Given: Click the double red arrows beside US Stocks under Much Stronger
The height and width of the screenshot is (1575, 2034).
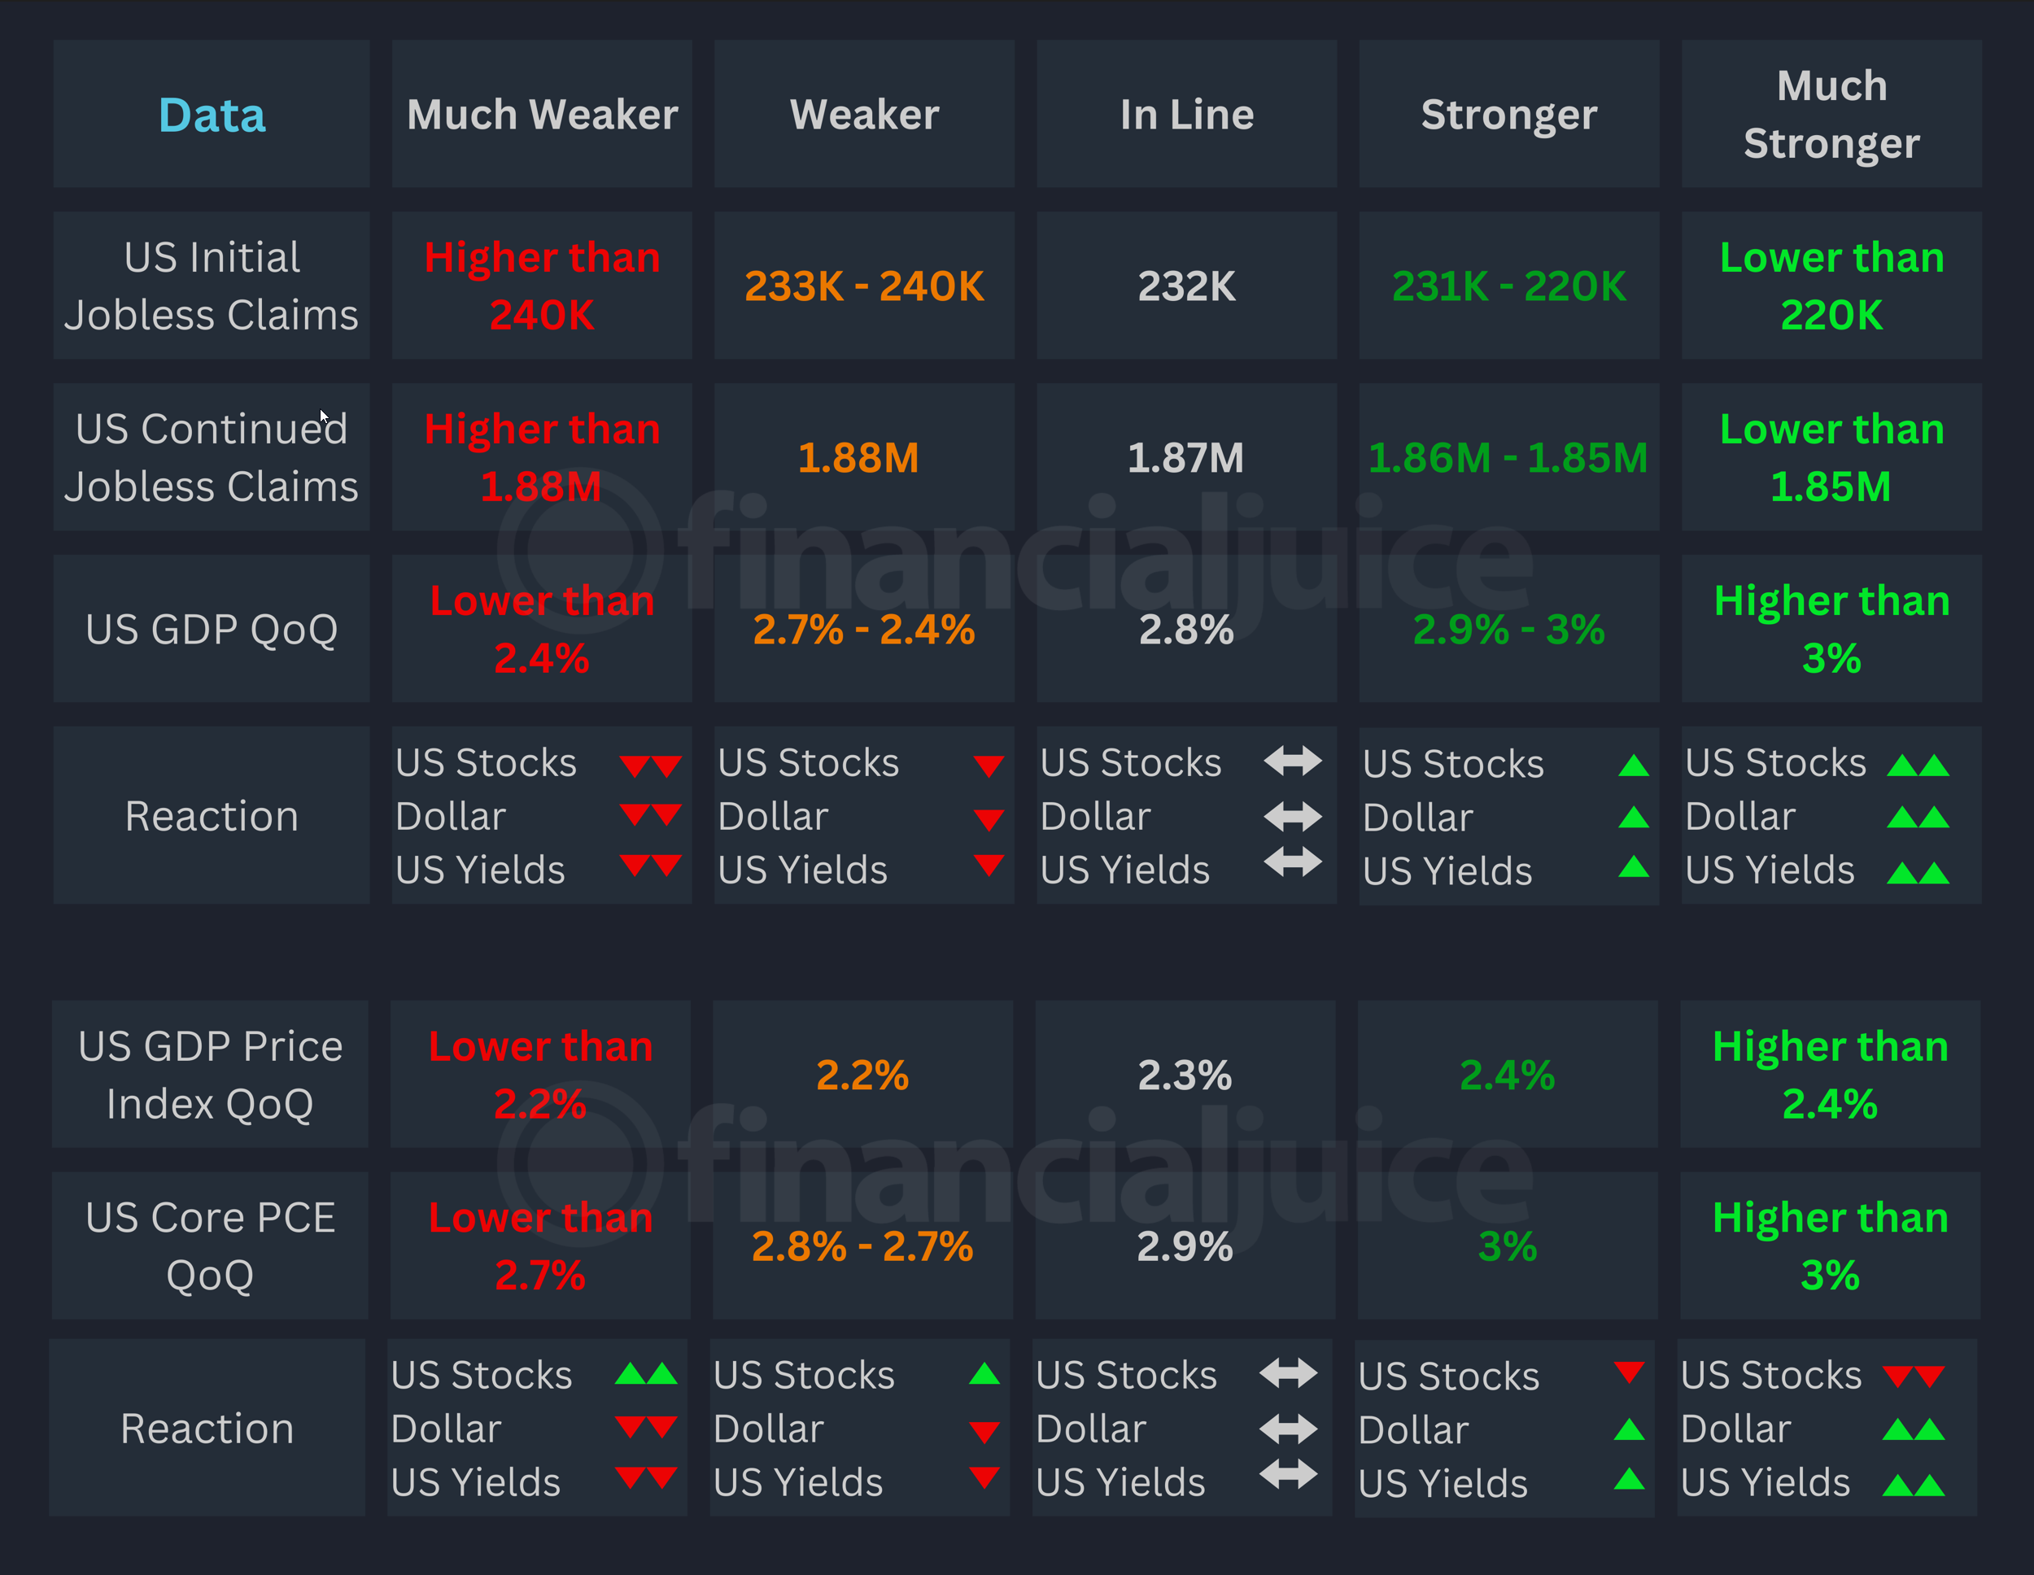Looking at the screenshot, I should (1913, 1376).
